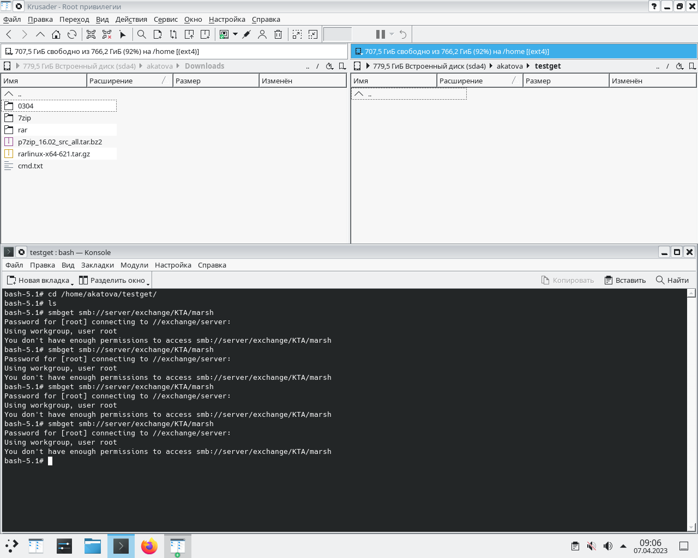The image size is (698, 558).
Task: Open the Окно menu
Action: tap(193, 19)
